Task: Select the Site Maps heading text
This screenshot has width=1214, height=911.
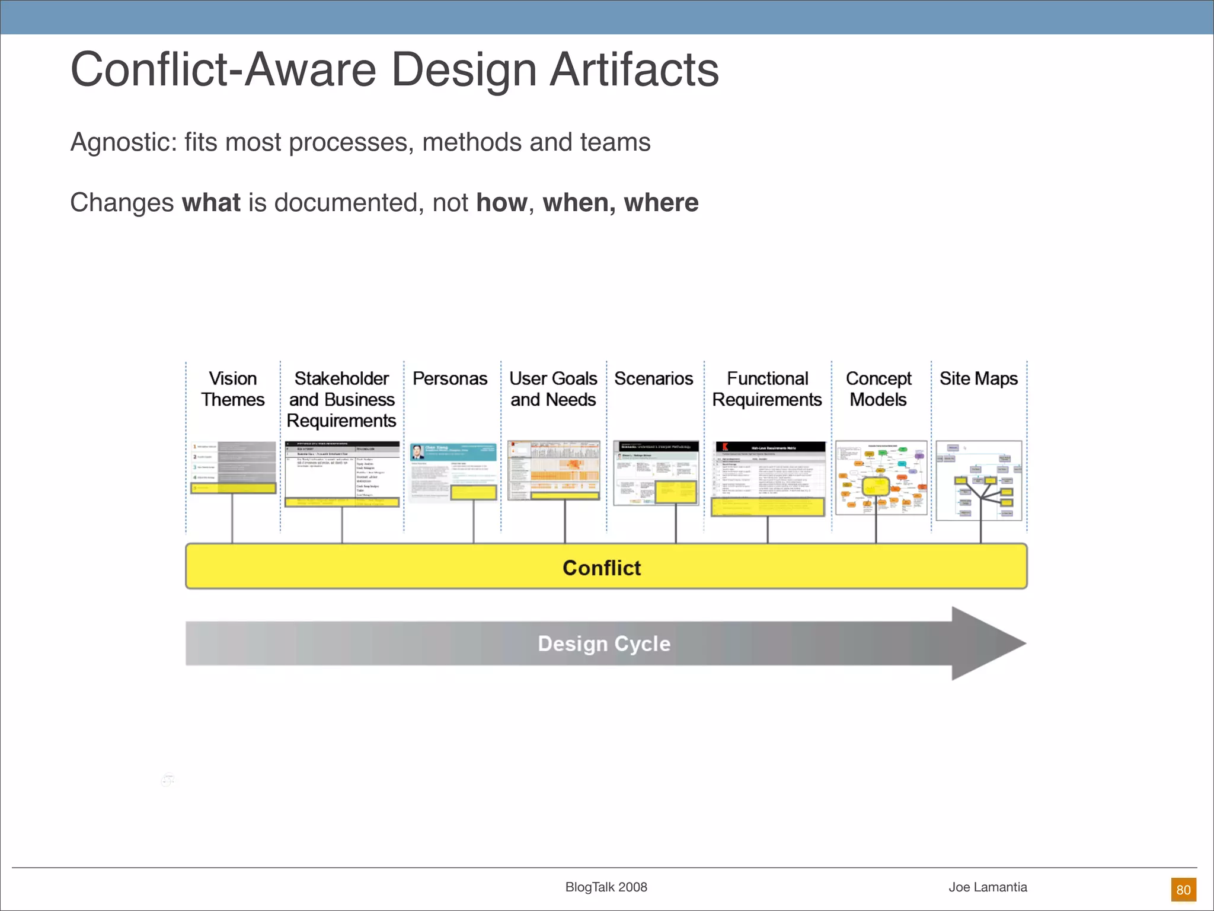Action: click(x=978, y=378)
